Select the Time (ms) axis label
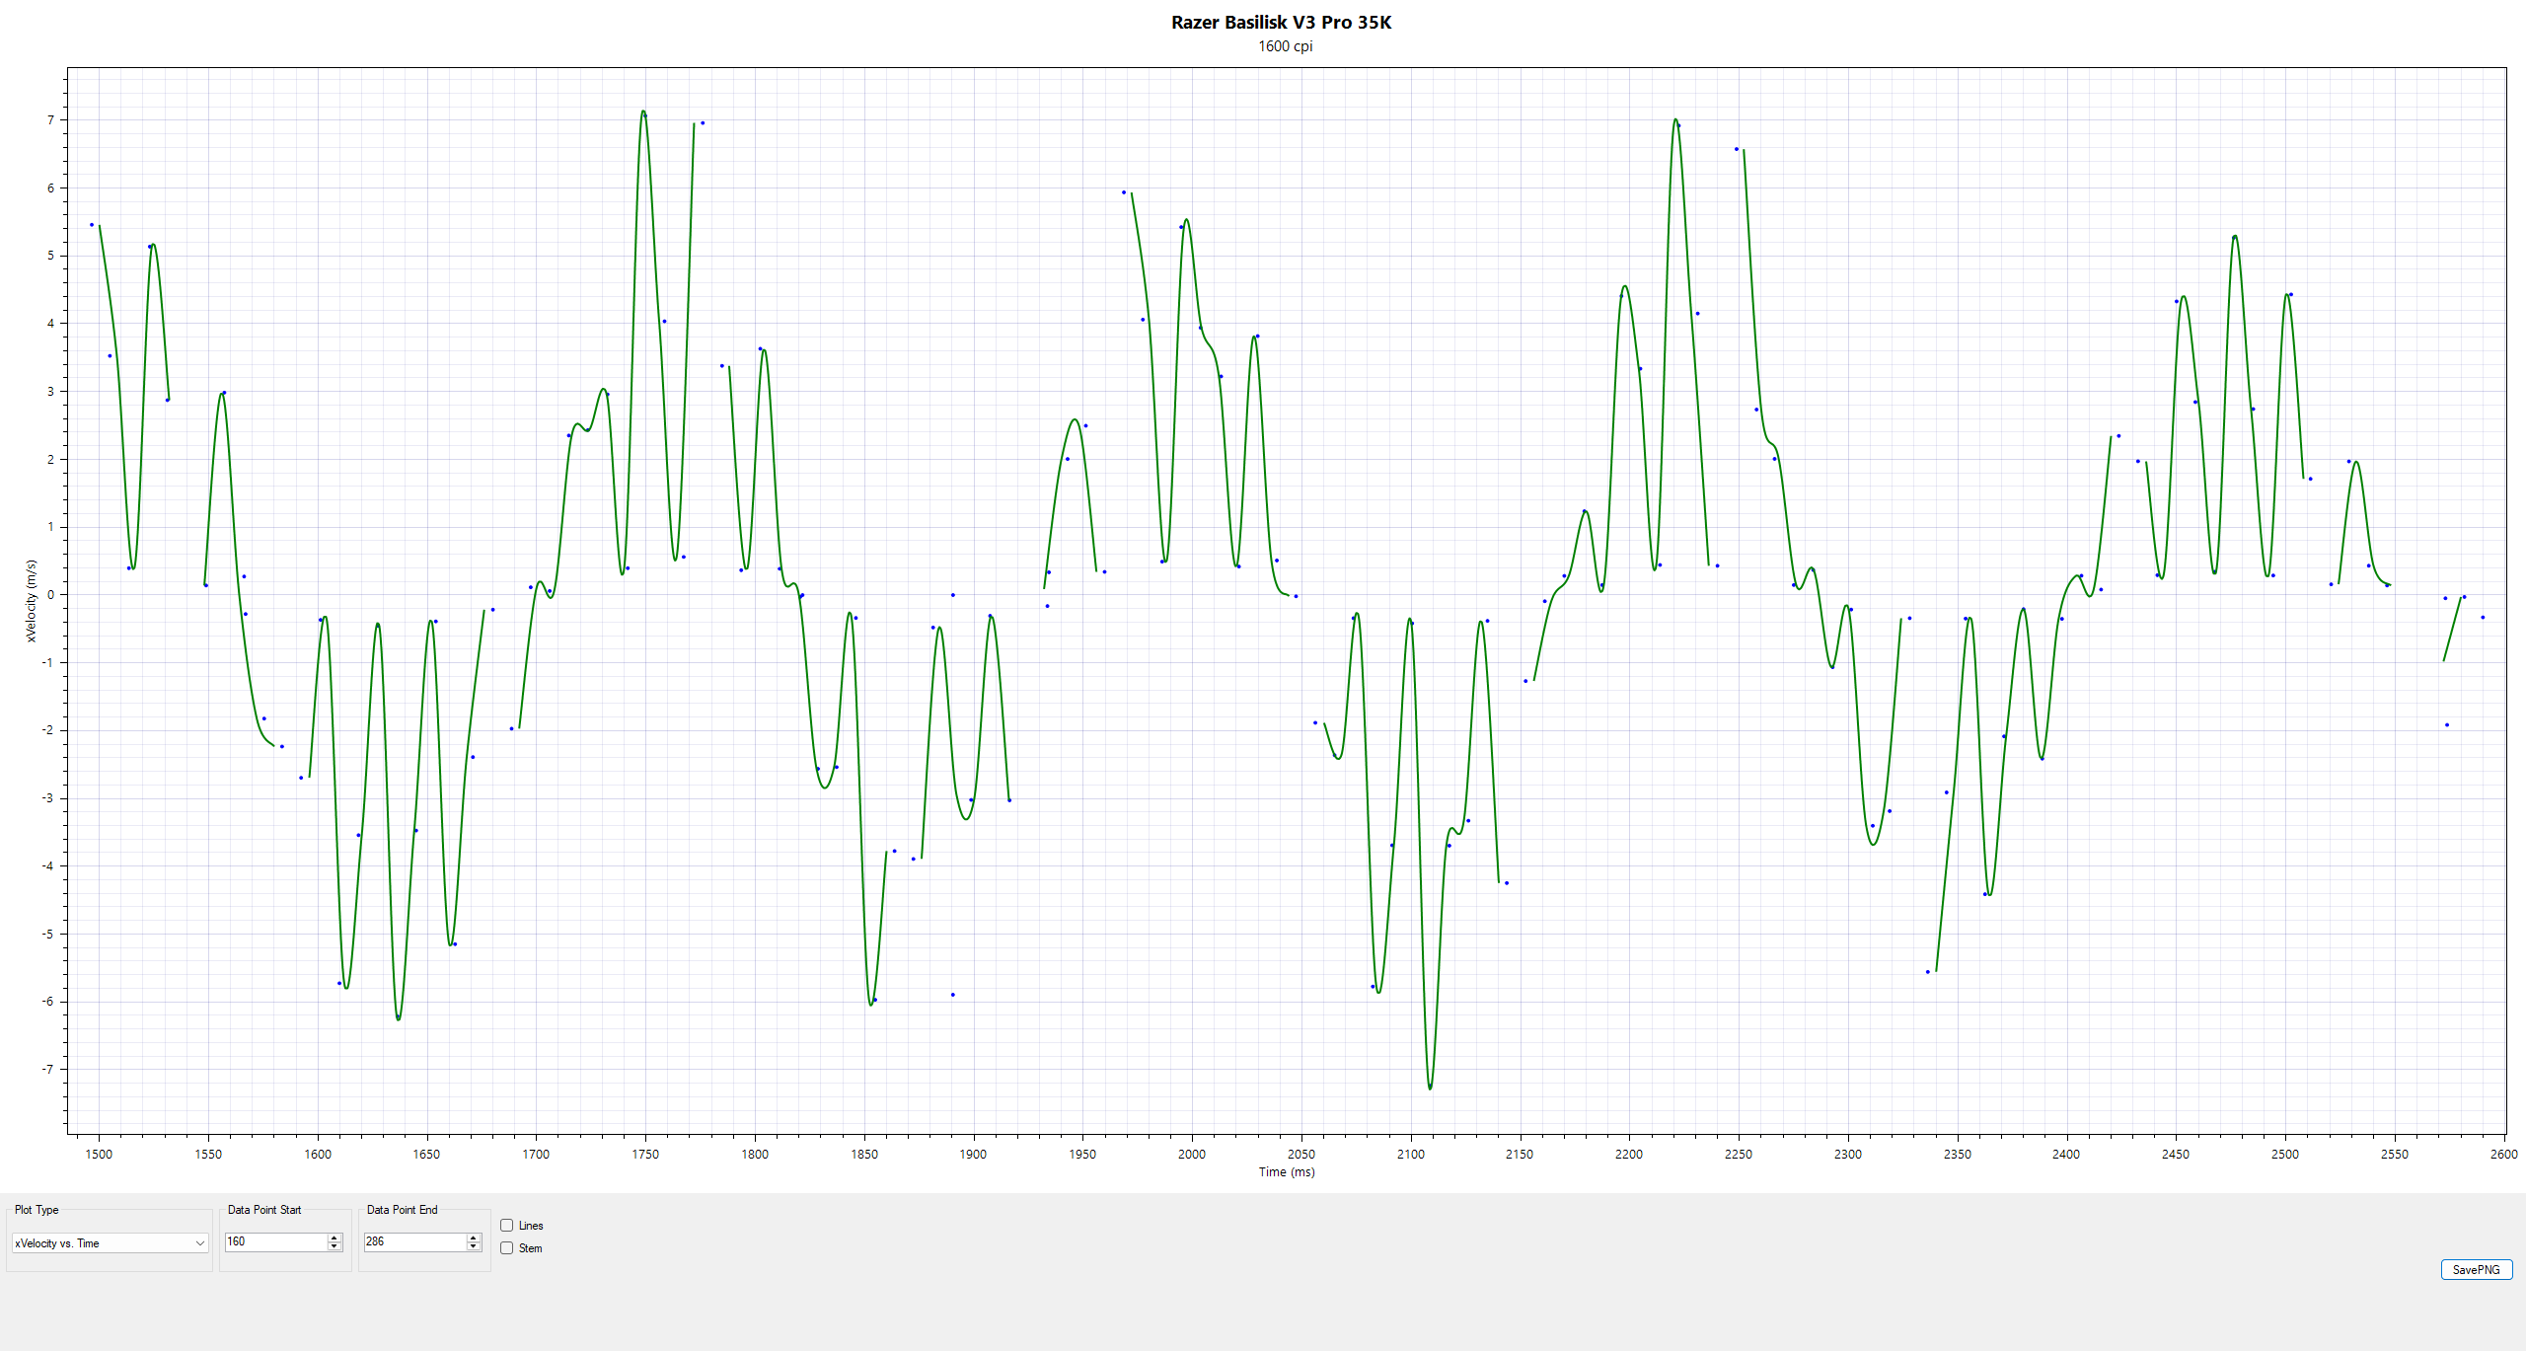2526x1351 pixels. (1286, 1172)
